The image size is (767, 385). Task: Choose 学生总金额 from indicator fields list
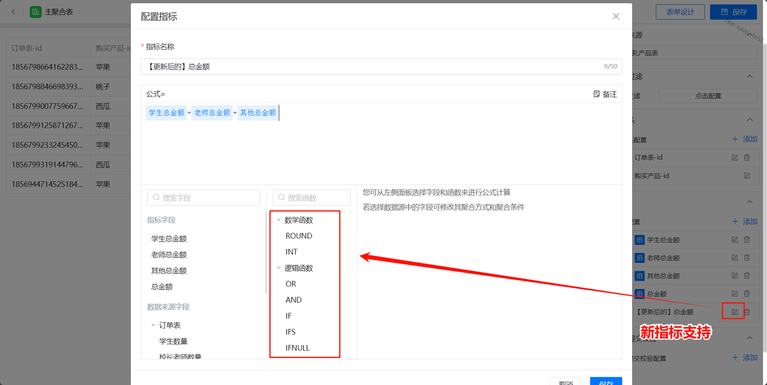click(169, 239)
